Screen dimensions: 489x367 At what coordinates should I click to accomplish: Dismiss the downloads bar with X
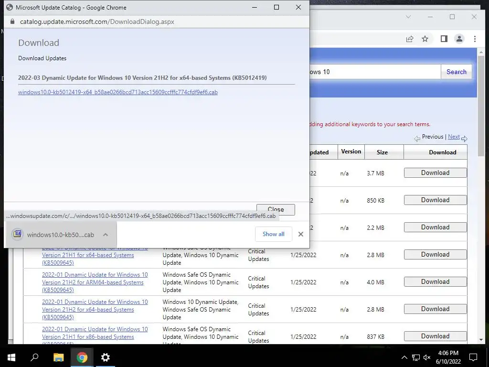point(301,234)
